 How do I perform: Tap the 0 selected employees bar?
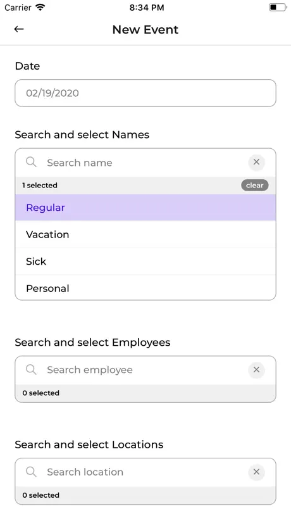145,393
